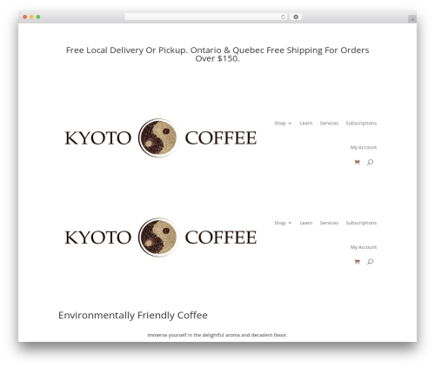This screenshot has width=435, height=368.
Task: Open Shop in the upper navigation menu
Action: (280, 124)
